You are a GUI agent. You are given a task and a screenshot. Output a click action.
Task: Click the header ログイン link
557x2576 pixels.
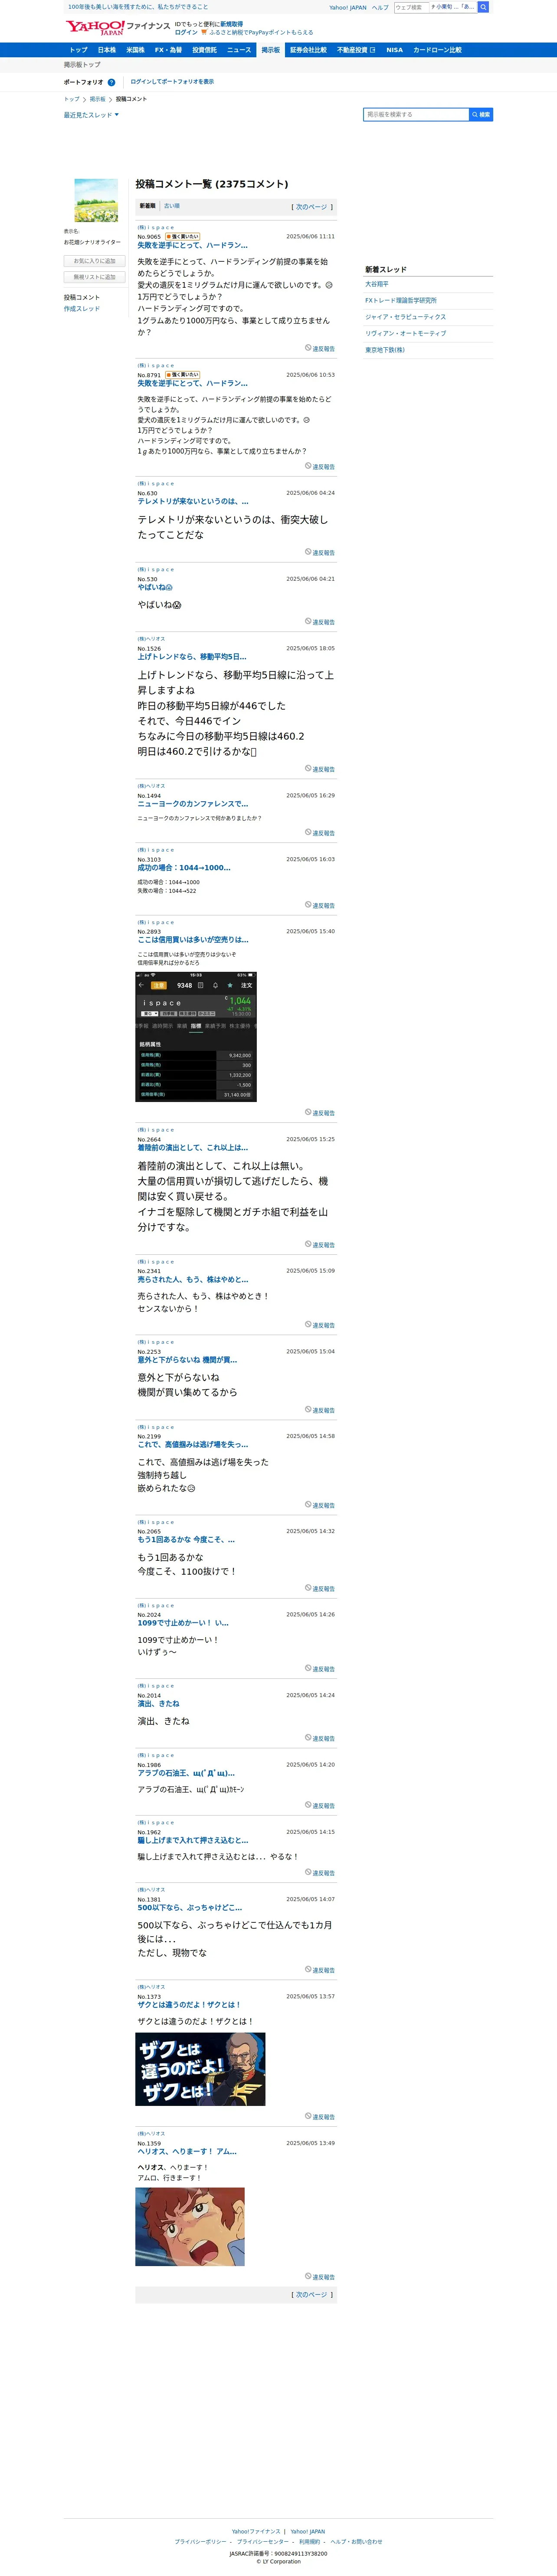(186, 32)
